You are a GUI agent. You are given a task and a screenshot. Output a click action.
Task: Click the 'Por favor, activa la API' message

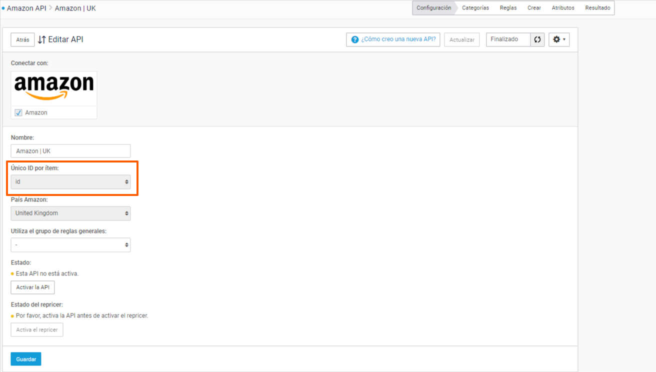click(82, 315)
